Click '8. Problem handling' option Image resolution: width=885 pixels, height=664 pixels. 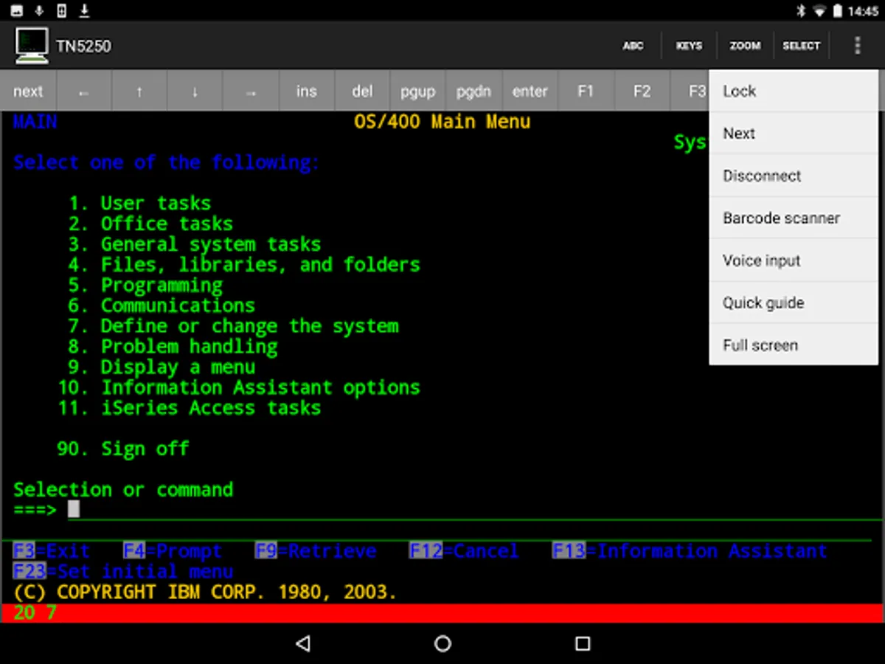173,346
